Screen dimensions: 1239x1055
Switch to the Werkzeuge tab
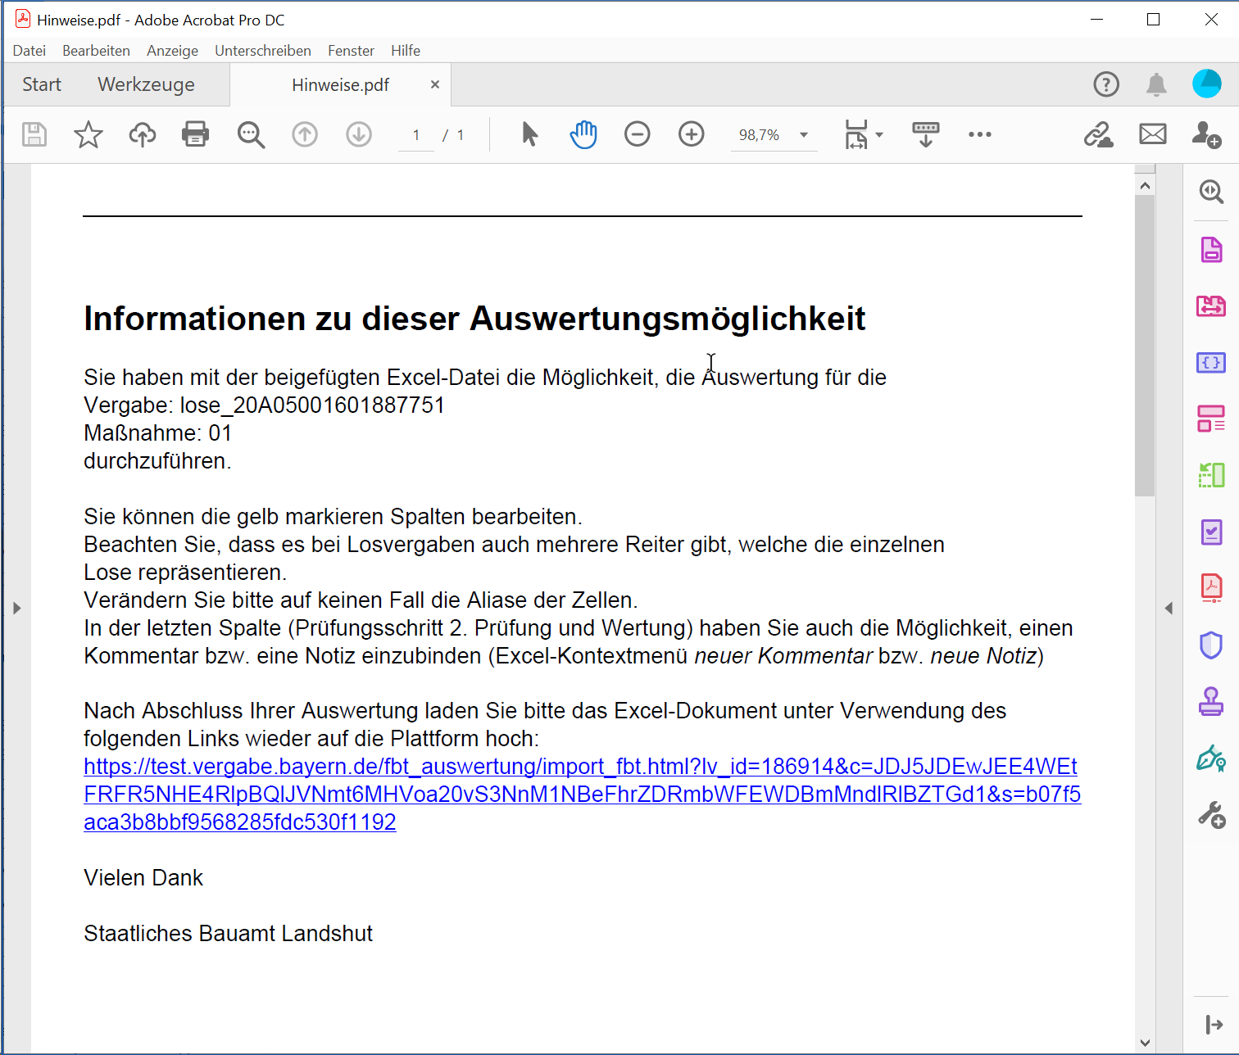point(146,84)
